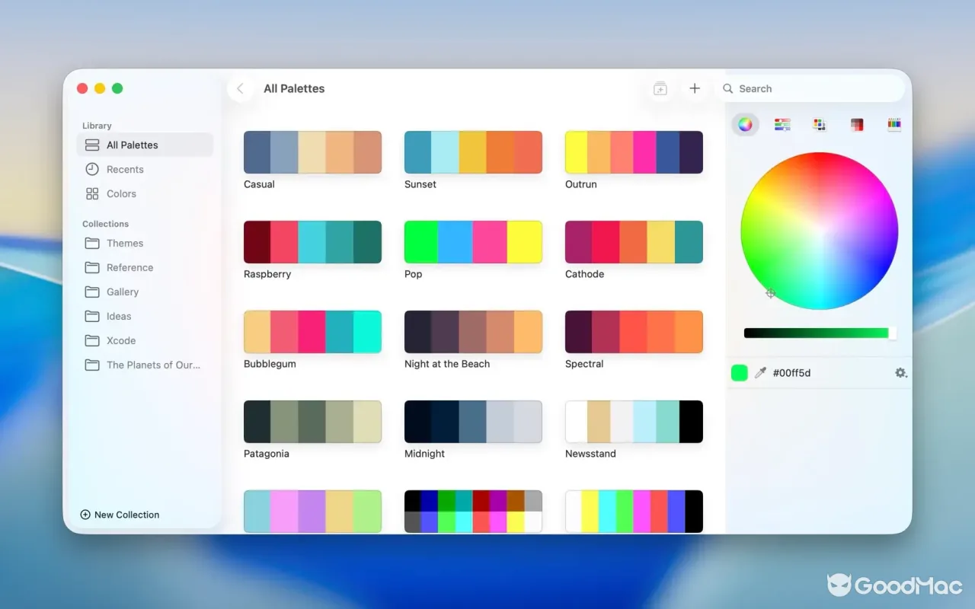The image size is (975, 609).
Task: Open the Outrun palette
Action: point(634,152)
